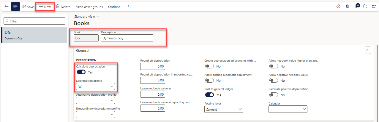Image resolution: width=379 pixels, height=122 pixels.
Task: Open the navigation list menu icon
Action: 15,7
